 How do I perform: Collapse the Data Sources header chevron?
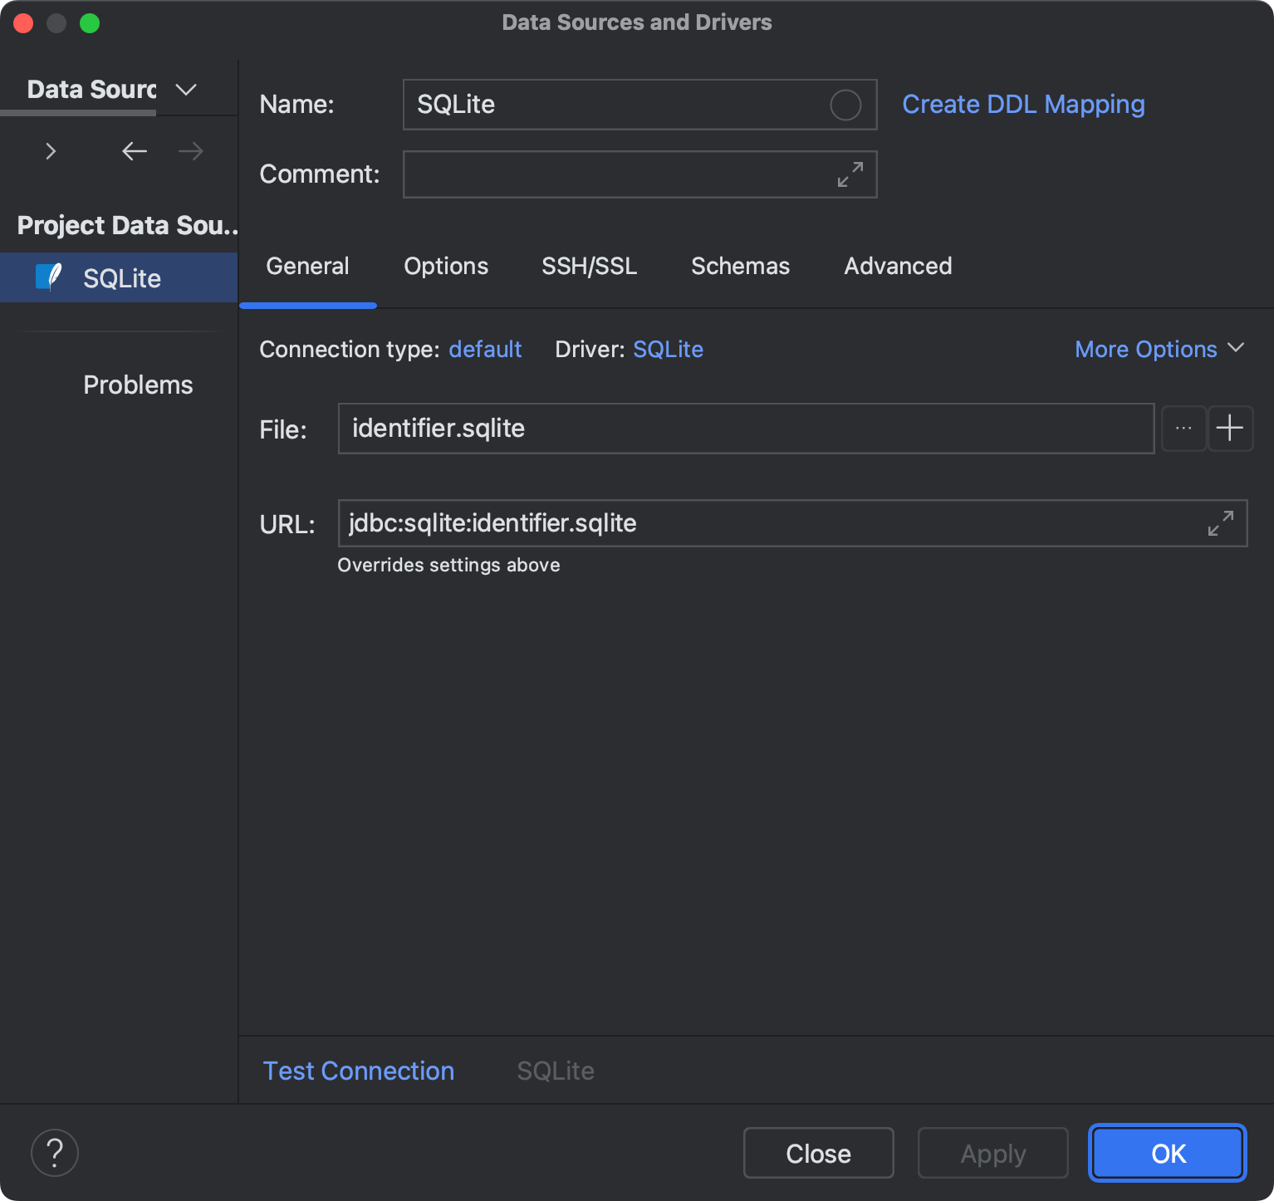tap(185, 89)
